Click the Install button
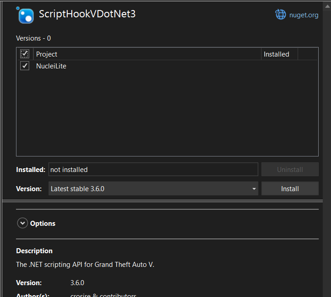The image size is (331, 297). tap(290, 188)
